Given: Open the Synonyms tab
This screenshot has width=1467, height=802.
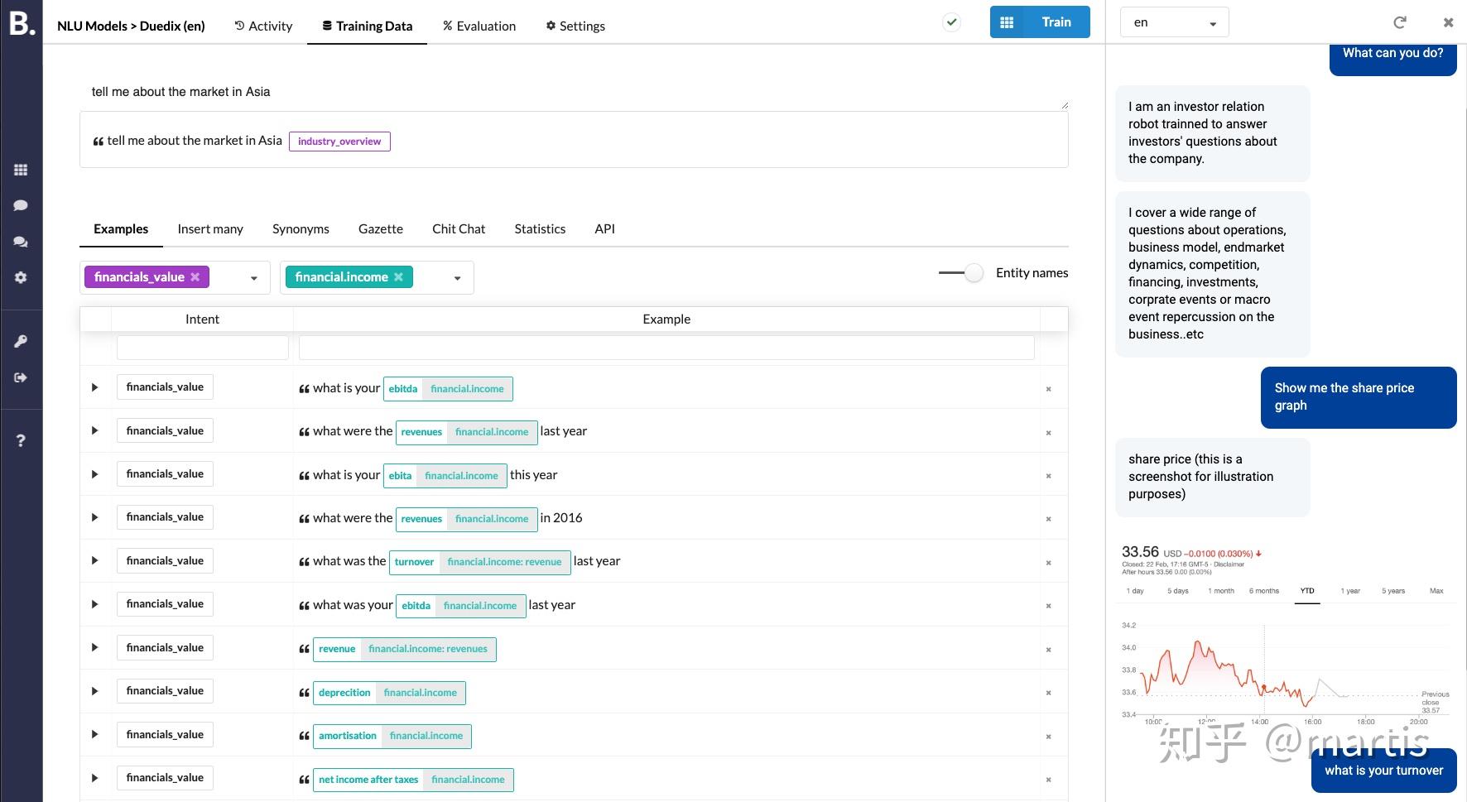Looking at the screenshot, I should 301,229.
